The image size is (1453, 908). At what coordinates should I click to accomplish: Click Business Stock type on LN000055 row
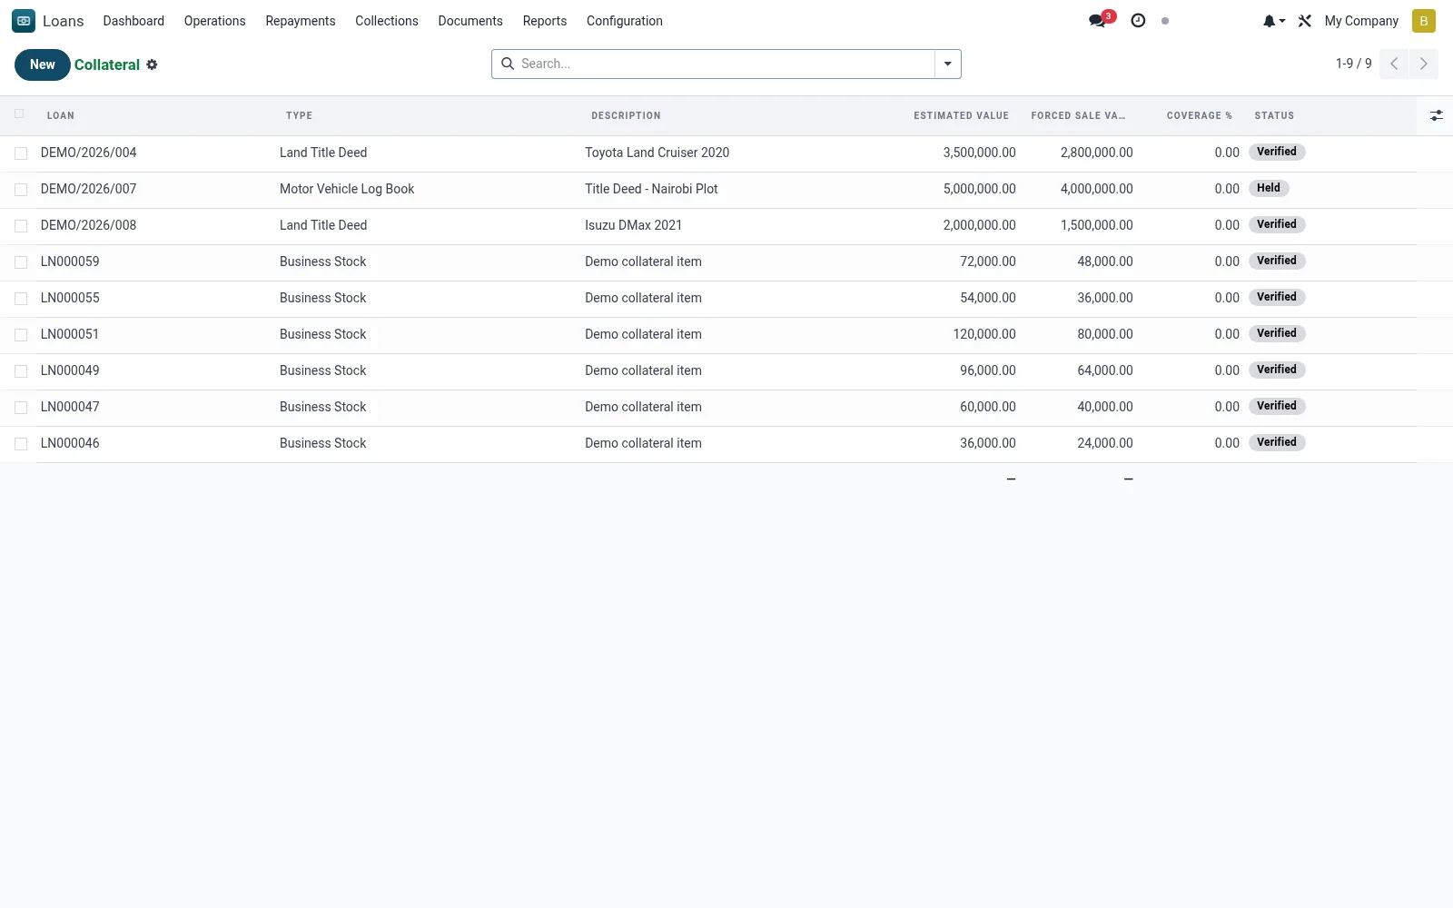pos(322,298)
